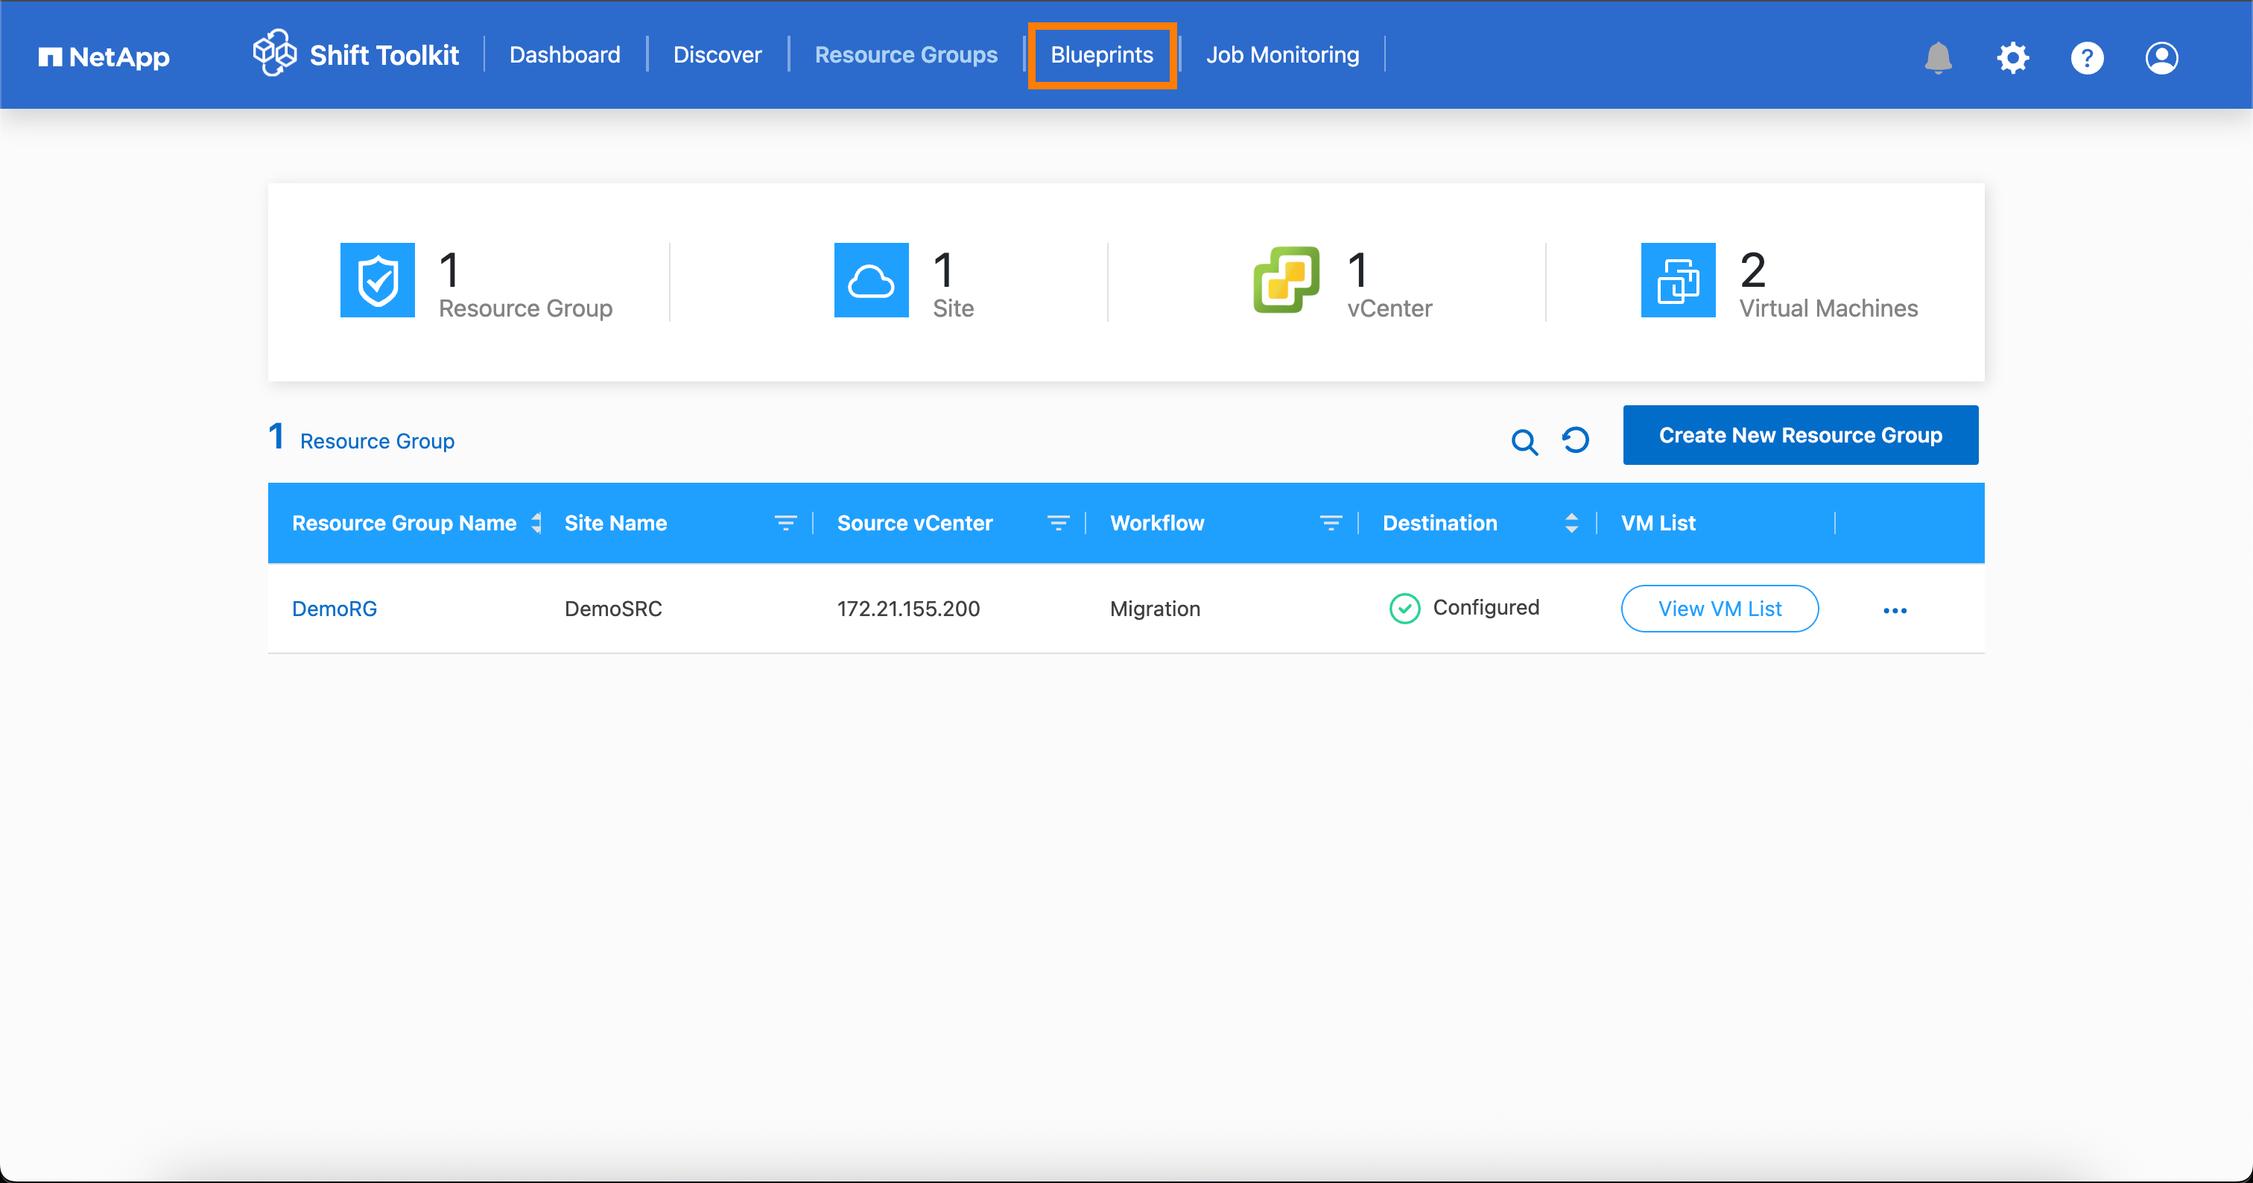Open the Workflow column filter
Viewport: 2253px width, 1183px height.
(x=1331, y=523)
